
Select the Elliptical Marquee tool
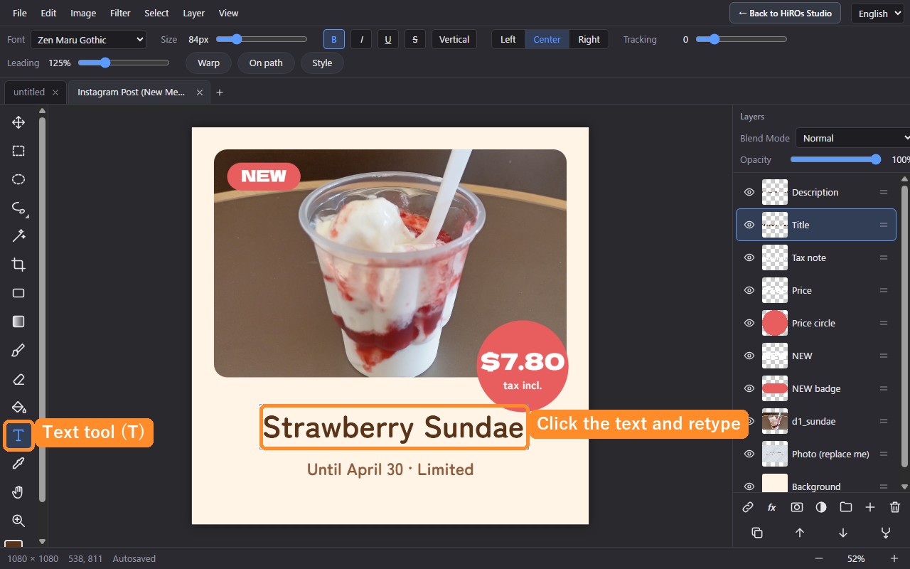pos(18,179)
